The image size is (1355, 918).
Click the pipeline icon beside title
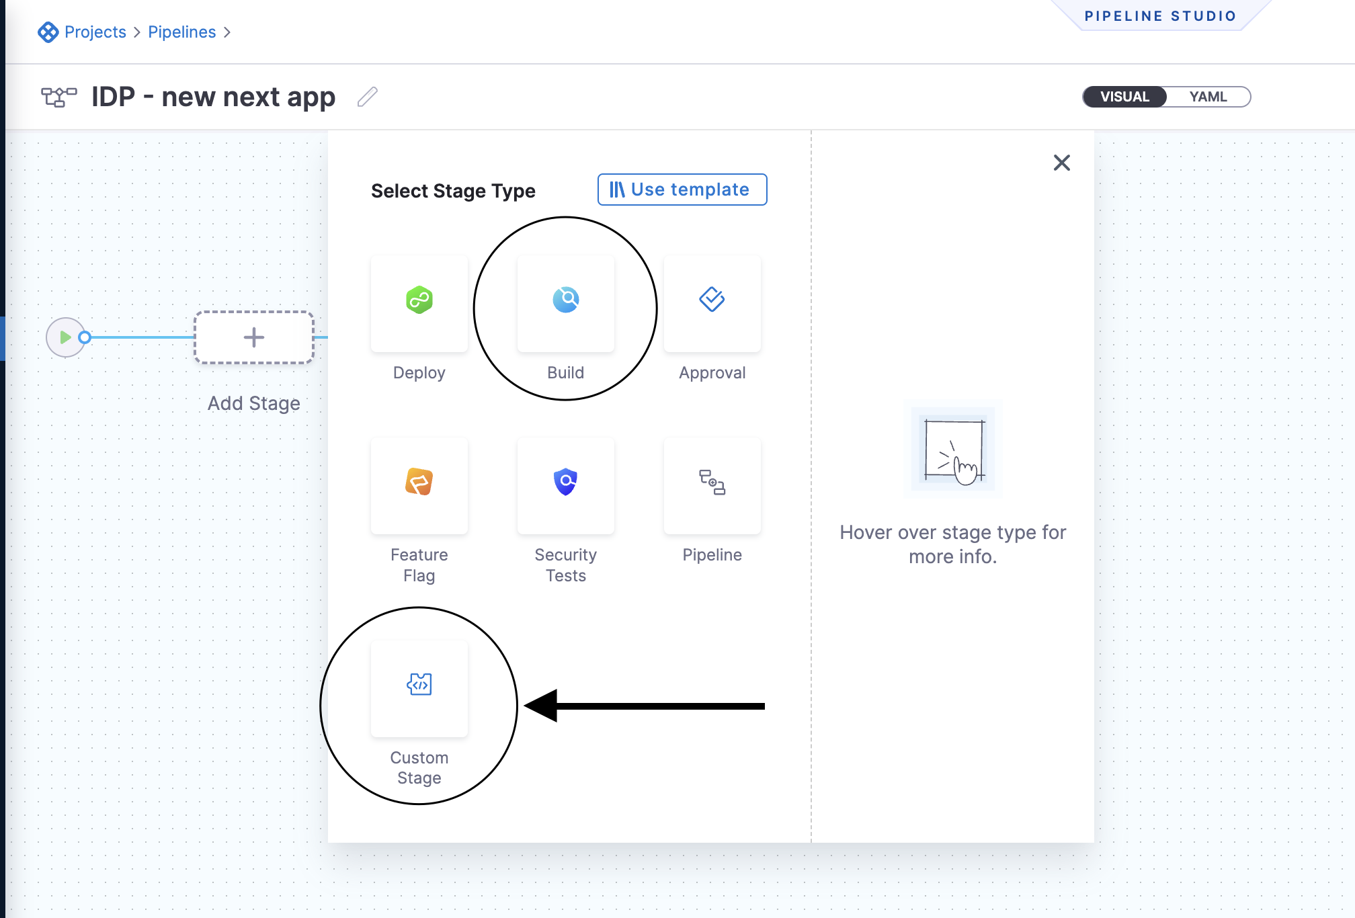coord(59,97)
